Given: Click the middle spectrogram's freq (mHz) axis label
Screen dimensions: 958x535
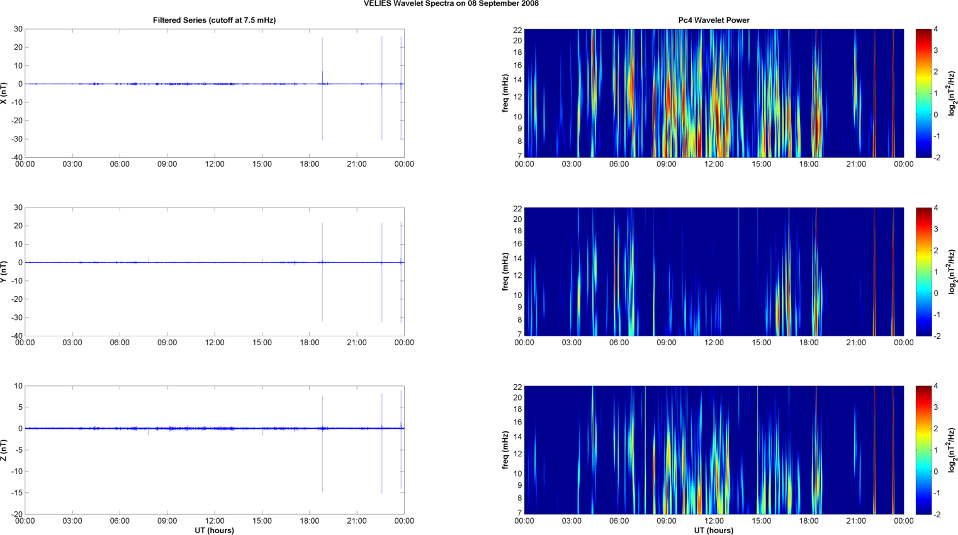Looking at the screenshot, I should coord(505,272).
